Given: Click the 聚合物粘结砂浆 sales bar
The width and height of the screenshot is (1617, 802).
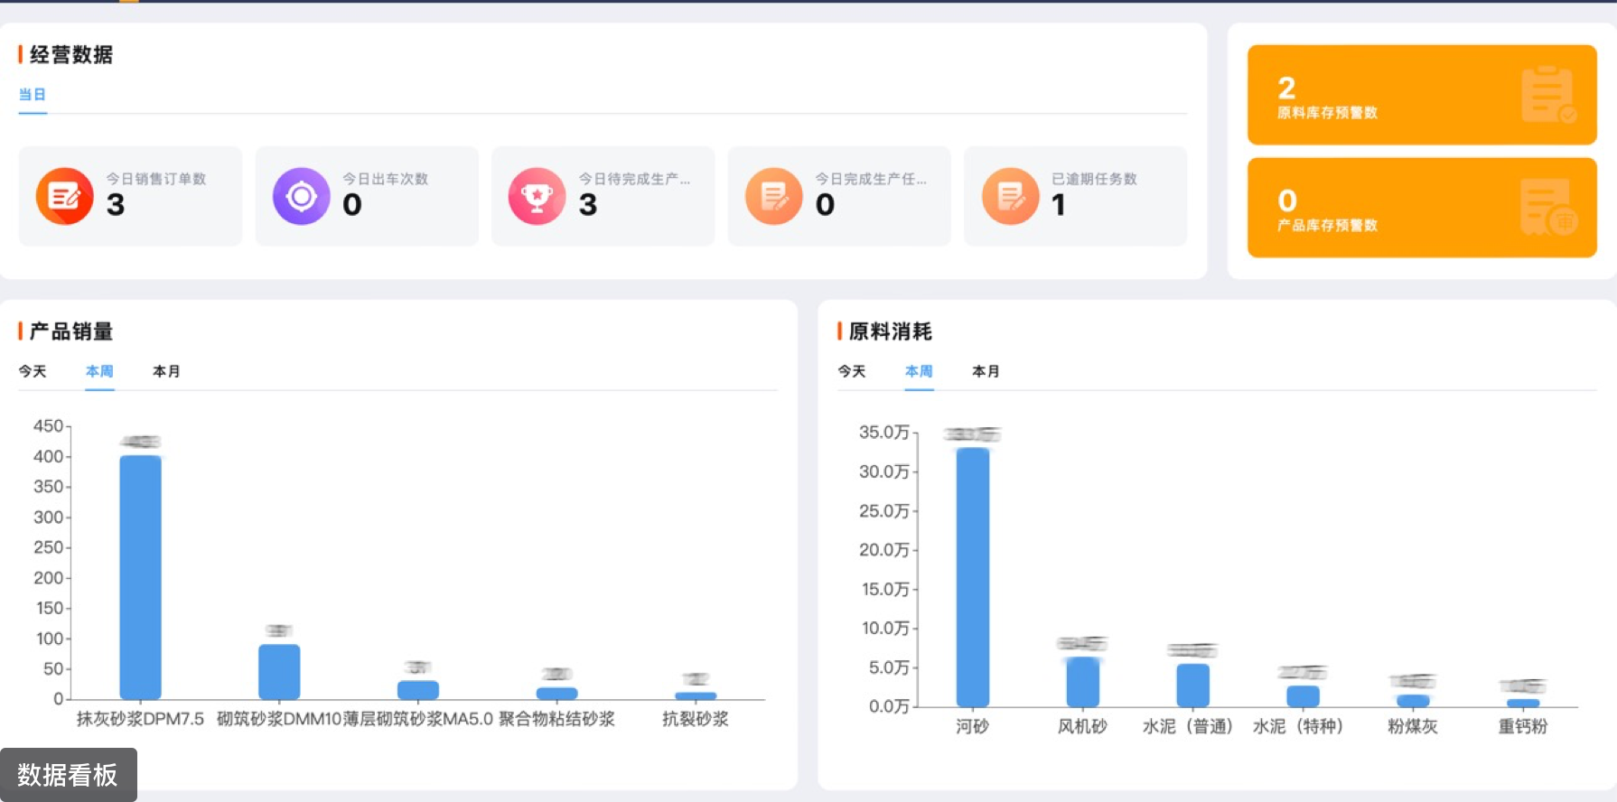Looking at the screenshot, I should coord(557,694).
